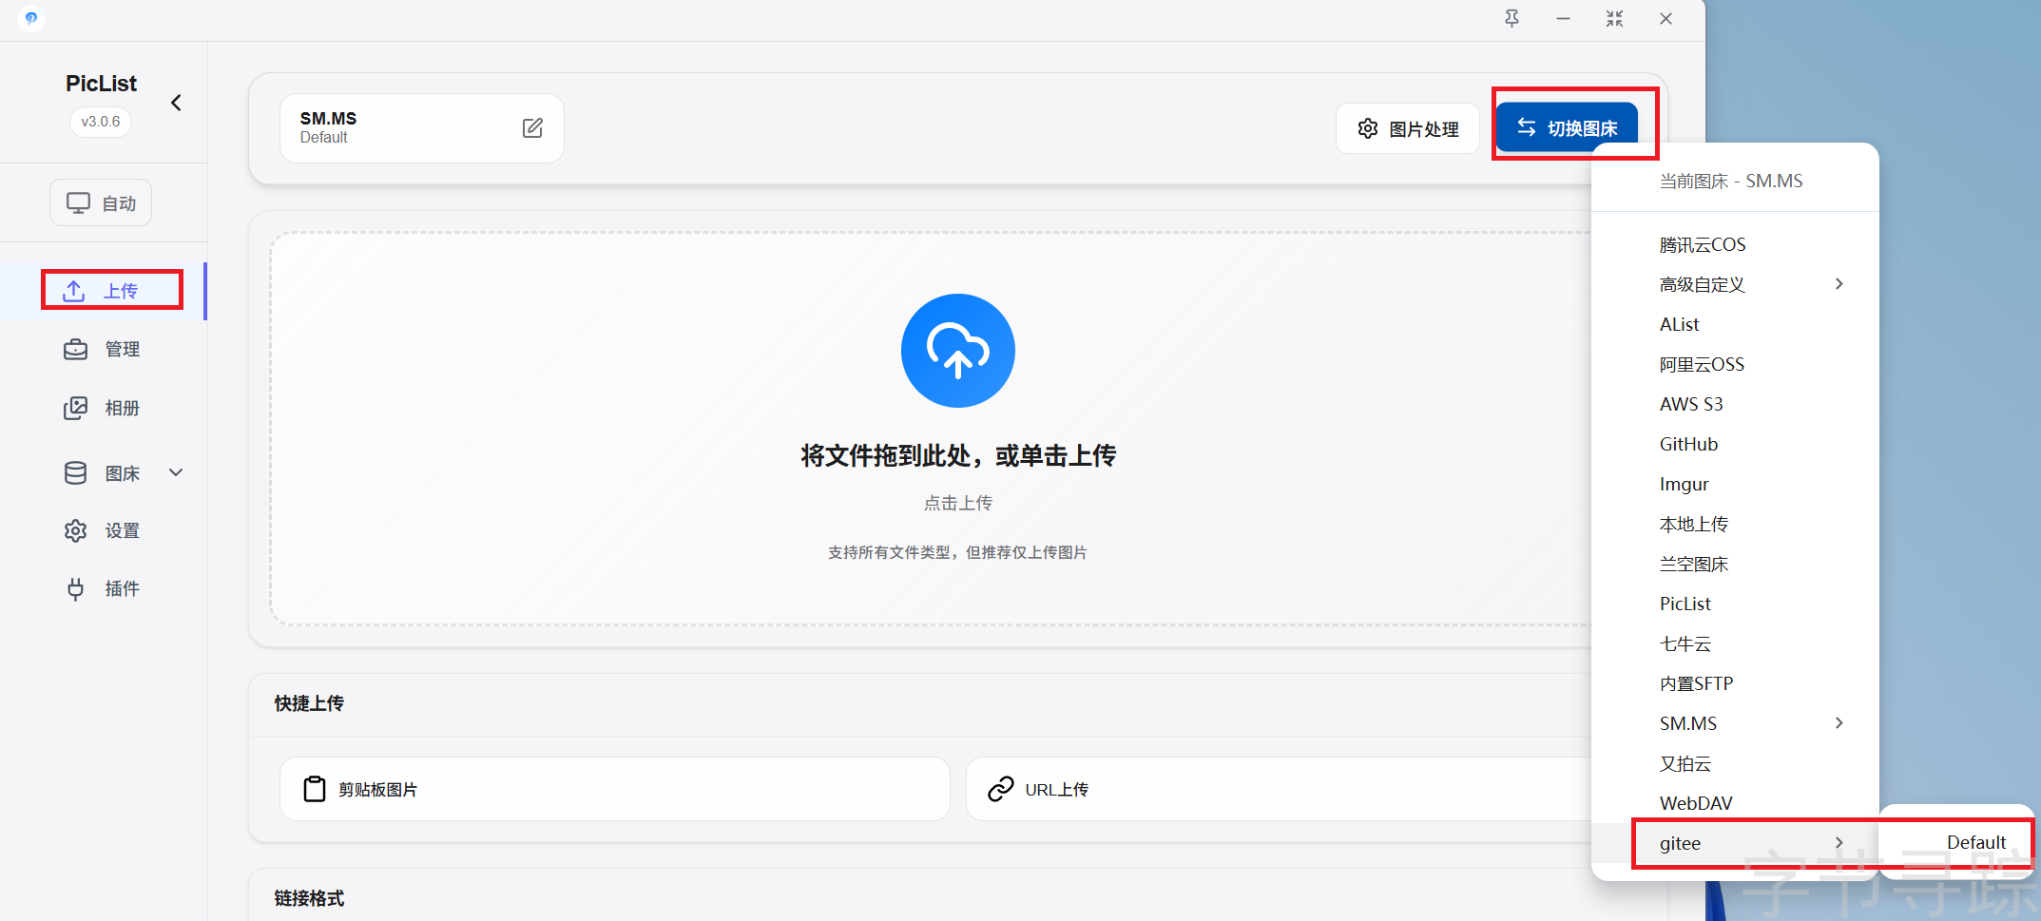
Task: Go to the 管理 manage page
Action: 103,349
